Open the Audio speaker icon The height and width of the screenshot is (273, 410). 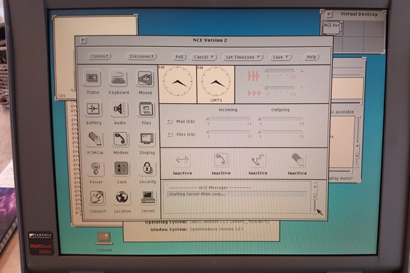119,109
